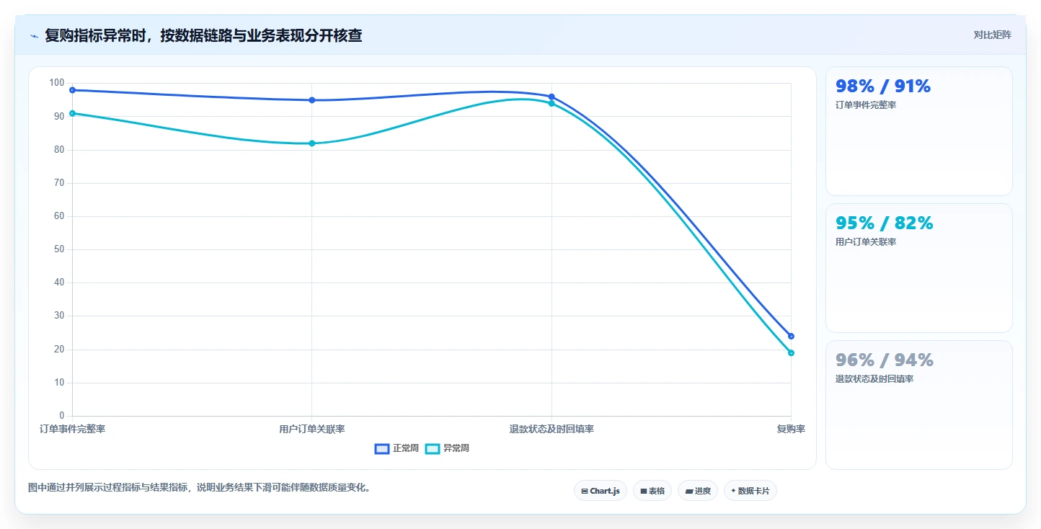This screenshot has height=529, width=1041.
Task: Click 异常周 data point at 订单事件完整率
Action: 72,113
